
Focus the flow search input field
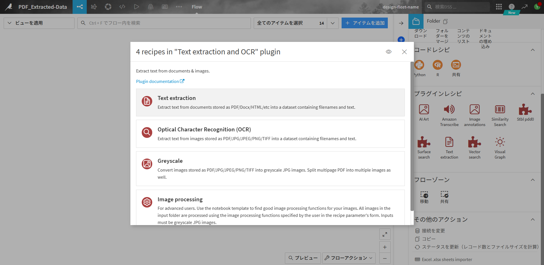(167, 23)
